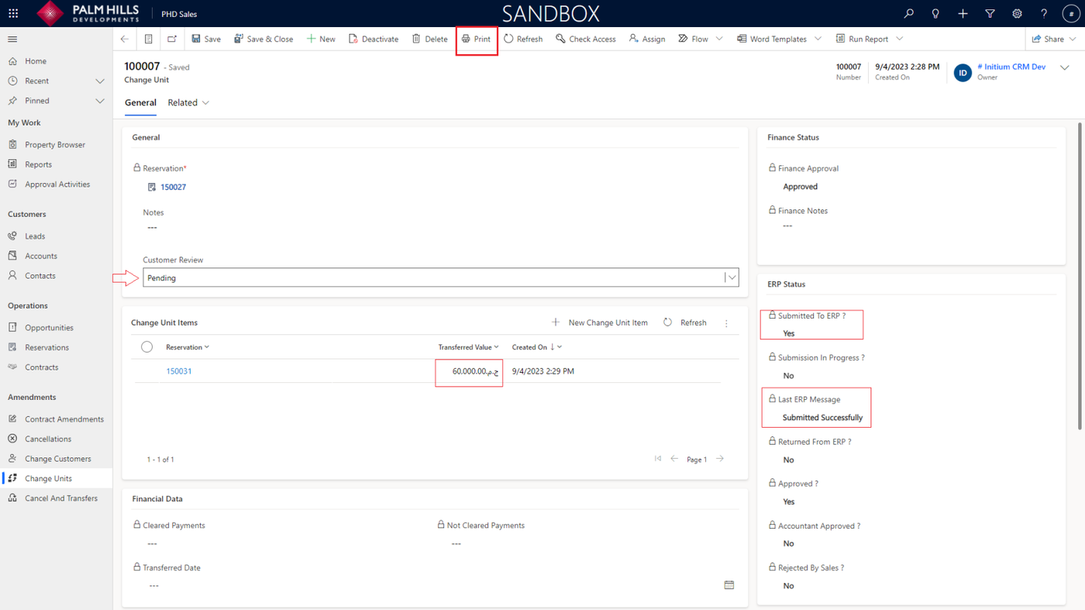Open record set form icon
Screen dimensions: 1085x610
(149, 39)
